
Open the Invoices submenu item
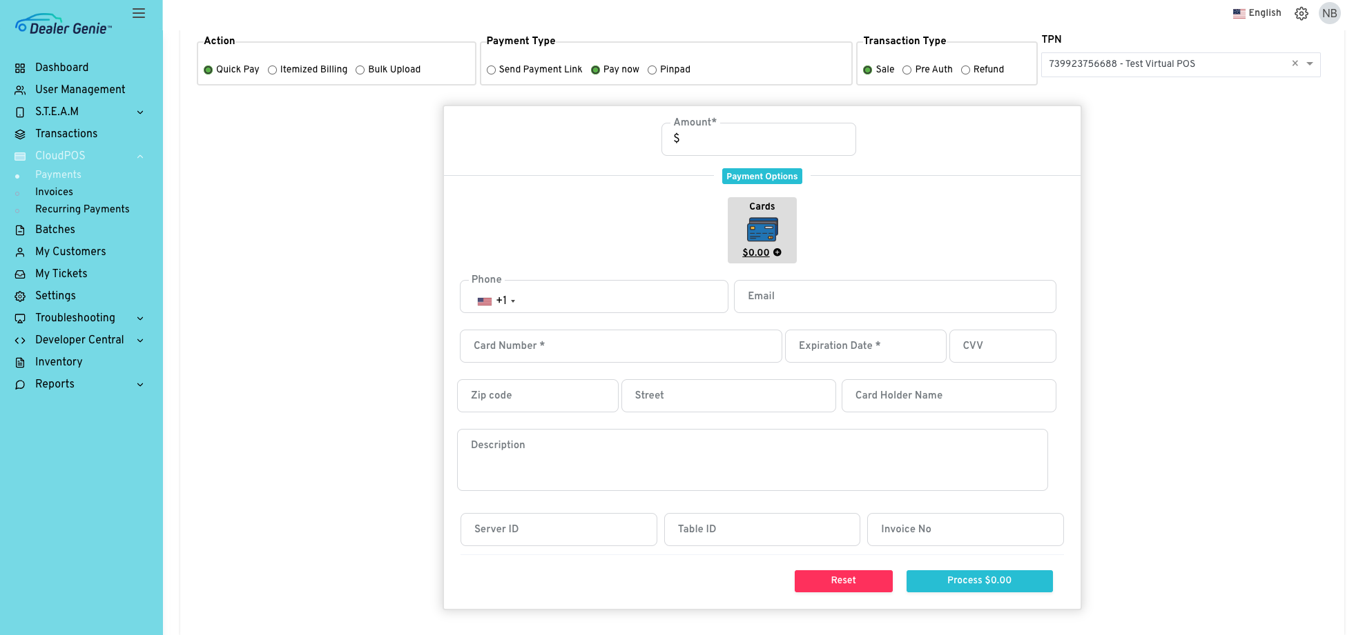pos(54,192)
